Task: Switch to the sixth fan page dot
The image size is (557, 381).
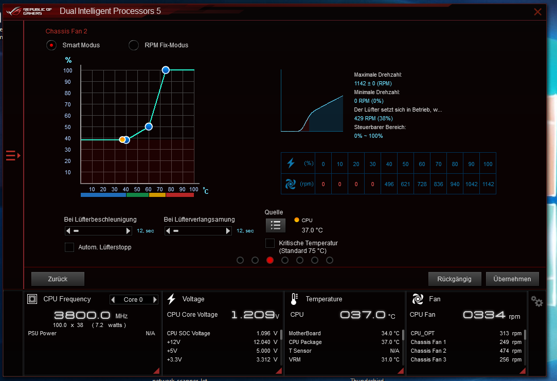Action: pyautogui.click(x=315, y=260)
